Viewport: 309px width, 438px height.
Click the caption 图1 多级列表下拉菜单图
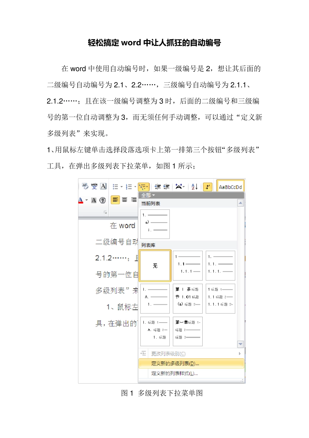pos(162,393)
